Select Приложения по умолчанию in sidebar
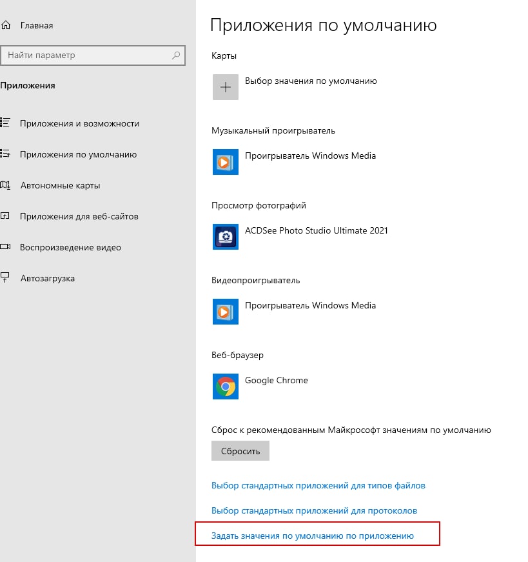 [79, 154]
